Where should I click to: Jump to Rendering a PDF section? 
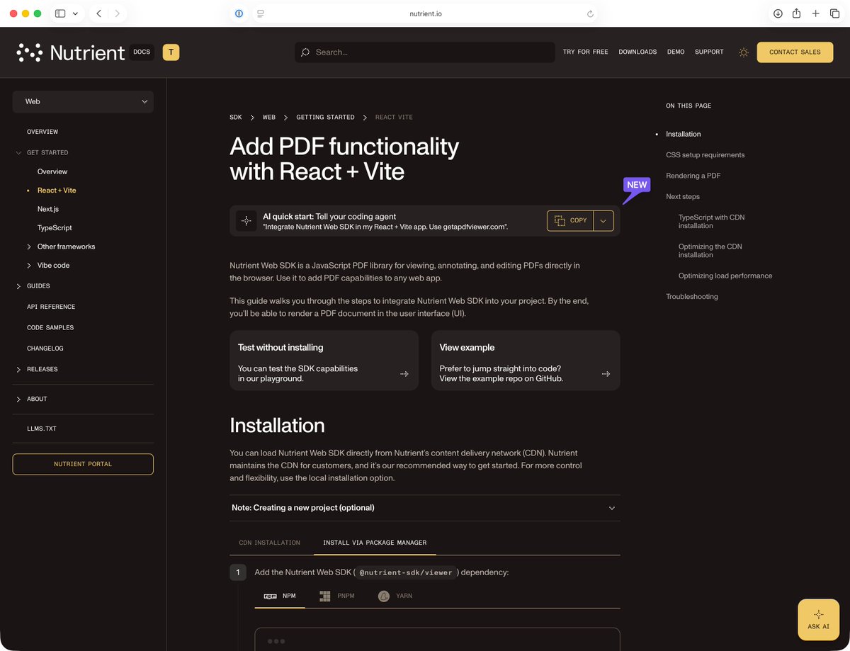point(693,176)
